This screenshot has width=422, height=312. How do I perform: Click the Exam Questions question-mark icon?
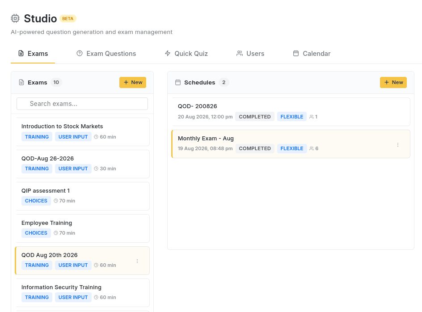click(x=80, y=53)
